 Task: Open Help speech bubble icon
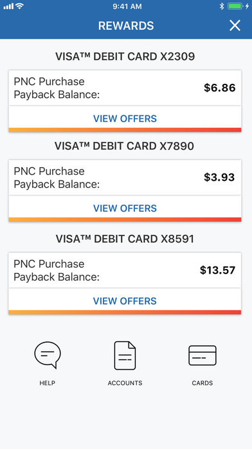click(x=48, y=355)
